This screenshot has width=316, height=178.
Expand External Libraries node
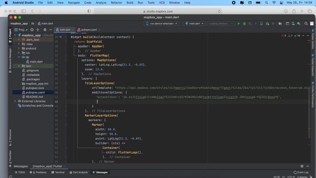15,101
